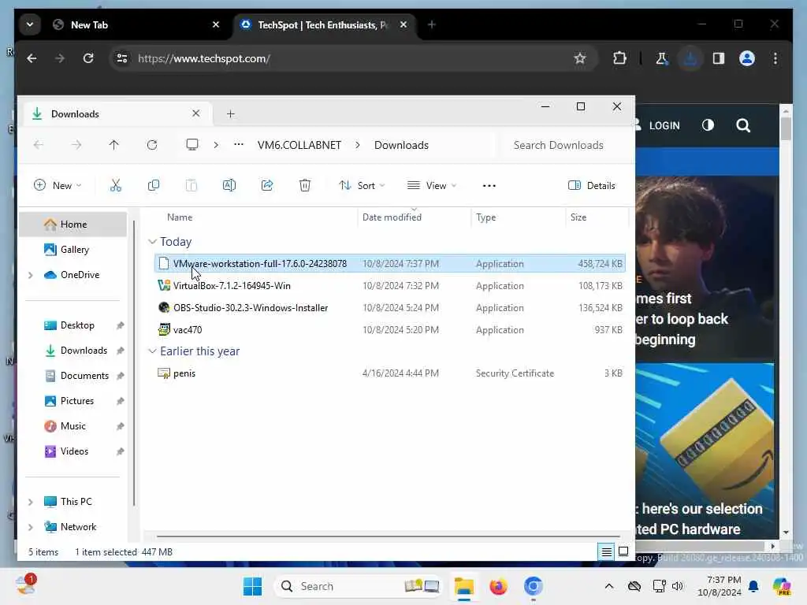Click the PC monitor icon in address bar
Viewport: 807px width, 605px height.
tap(192, 145)
